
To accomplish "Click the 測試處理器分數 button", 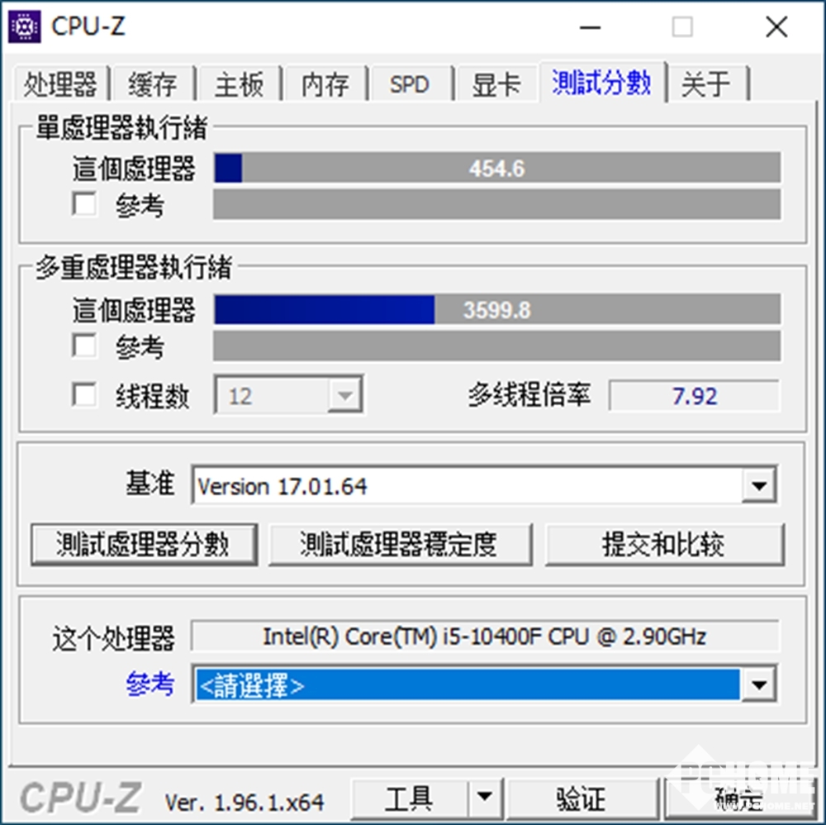I will pyautogui.click(x=144, y=544).
